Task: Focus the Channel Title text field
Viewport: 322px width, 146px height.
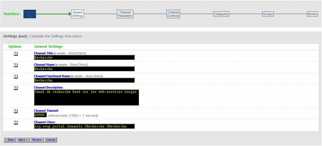Action: click(84, 57)
